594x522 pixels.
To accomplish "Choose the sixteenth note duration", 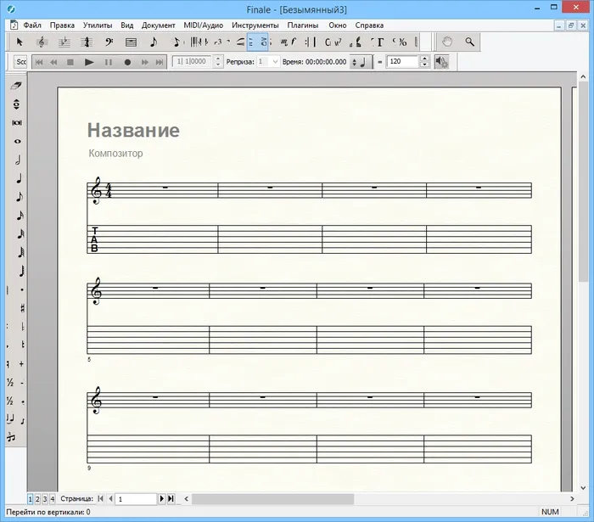I will click(x=20, y=216).
